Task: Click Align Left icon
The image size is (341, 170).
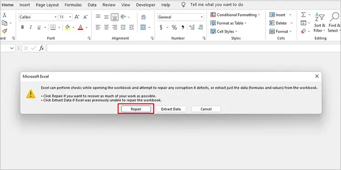Action: tap(98, 27)
